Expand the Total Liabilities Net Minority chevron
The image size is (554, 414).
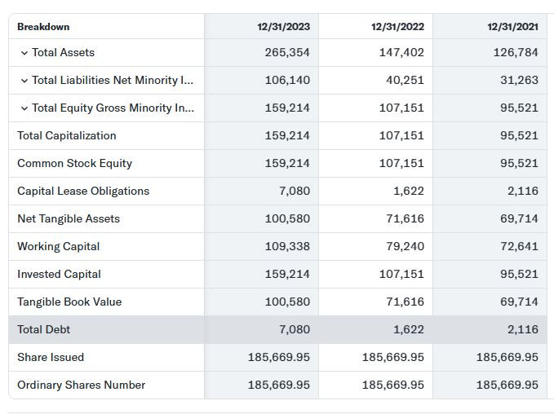[x=24, y=81]
